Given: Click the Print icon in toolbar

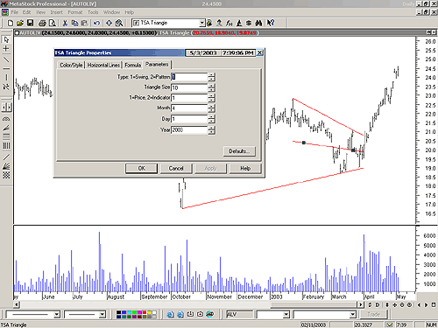Looking at the screenshot, I should pos(43,23).
